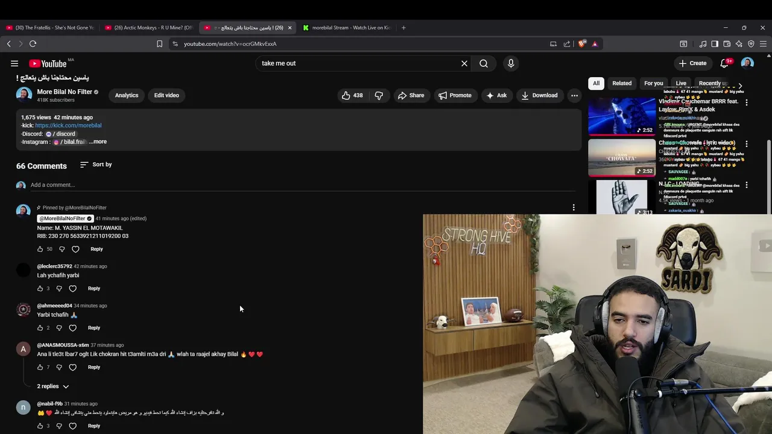Open the Brave Shields lion icon
Image resolution: width=772 pixels, height=434 pixels.
[x=582, y=44]
